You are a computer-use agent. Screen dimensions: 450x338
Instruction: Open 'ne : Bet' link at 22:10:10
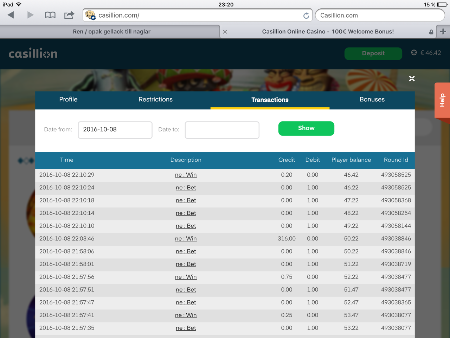tap(186, 226)
